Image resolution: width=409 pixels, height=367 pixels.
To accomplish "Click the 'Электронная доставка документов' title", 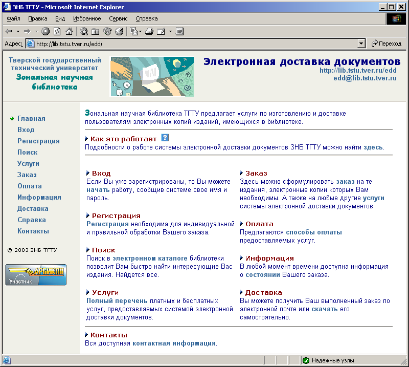I will pos(302,61).
